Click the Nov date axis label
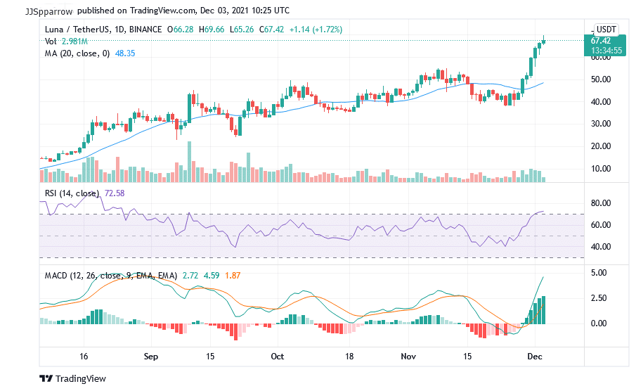This screenshot has width=636, height=391. point(408,357)
